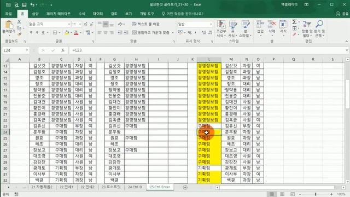Image resolution: width=350 pixels, height=197 pixels.
Task: Click 병합하고 가운데 맞춤 merge button
Action: tap(151, 33)
